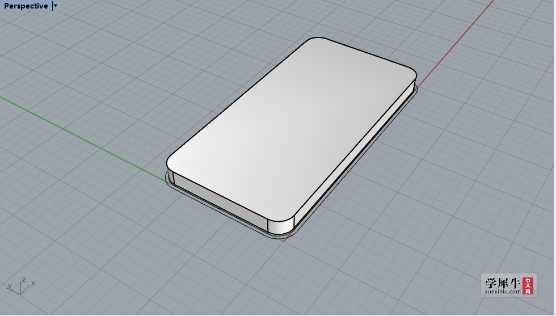
Task: Click the Perspective viewport title label
Action: point(26,6)
